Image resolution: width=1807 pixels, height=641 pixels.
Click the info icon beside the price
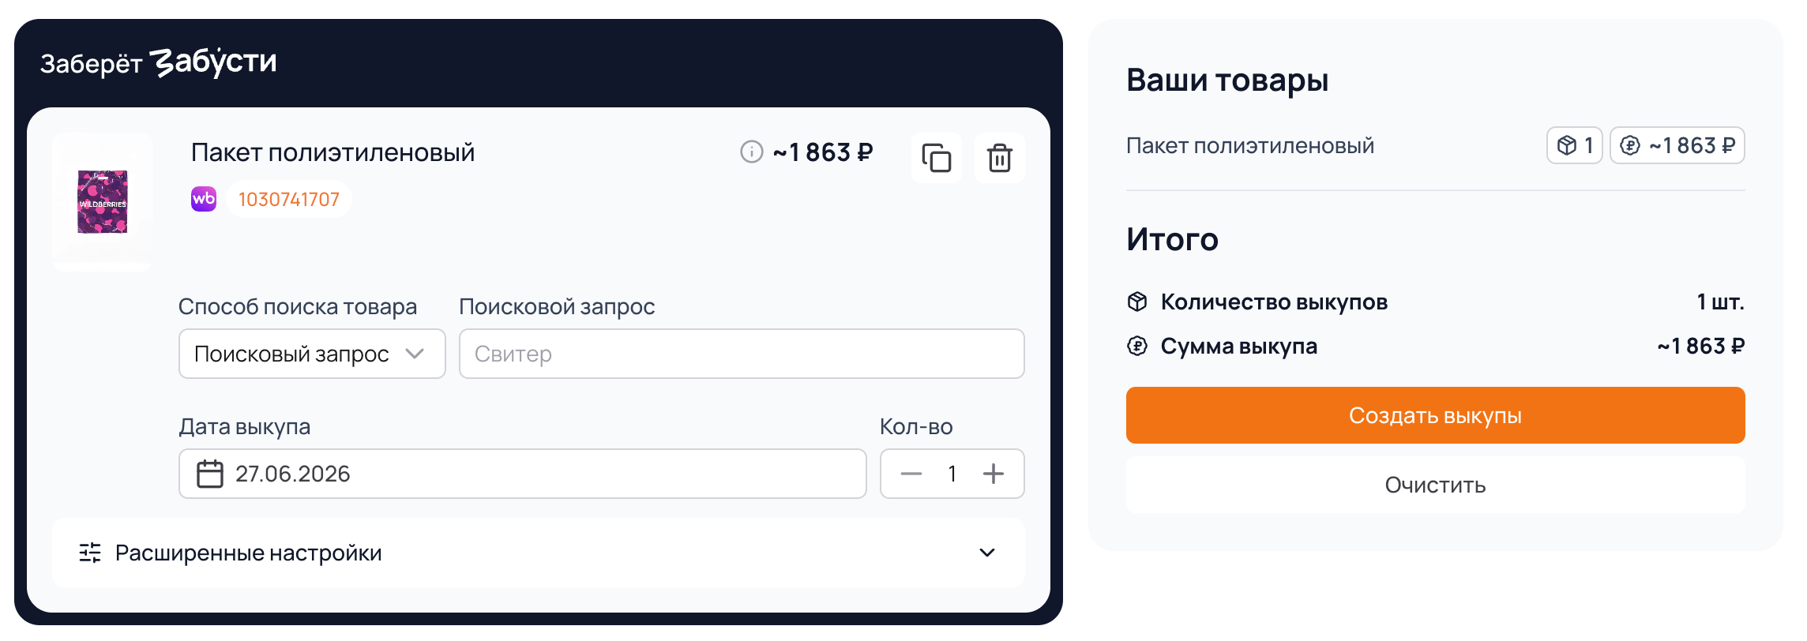pyautogui.click(x=751, y=152)
